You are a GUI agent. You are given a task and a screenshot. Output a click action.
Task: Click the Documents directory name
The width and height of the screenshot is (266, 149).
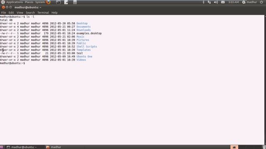click(x=84, y=26)
